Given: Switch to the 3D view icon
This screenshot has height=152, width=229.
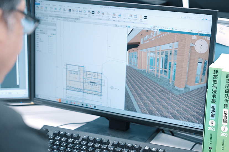Looking at the screenshot, I should point(129,27).
